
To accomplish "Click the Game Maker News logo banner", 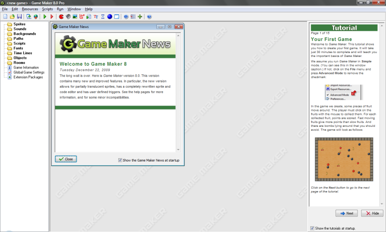I will coord(115,44).
